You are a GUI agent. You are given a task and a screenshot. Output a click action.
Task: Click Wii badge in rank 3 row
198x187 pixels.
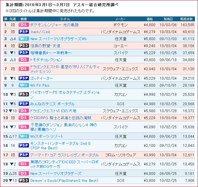24,39
